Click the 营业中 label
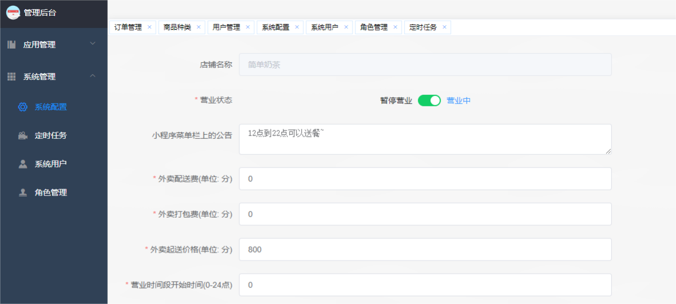The width and height of the screenshot is (676, 304). 458,101
